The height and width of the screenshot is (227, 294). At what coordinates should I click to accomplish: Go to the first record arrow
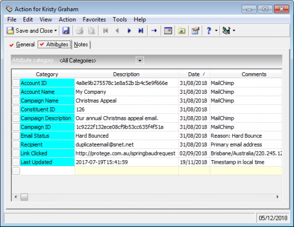(105, 31)
